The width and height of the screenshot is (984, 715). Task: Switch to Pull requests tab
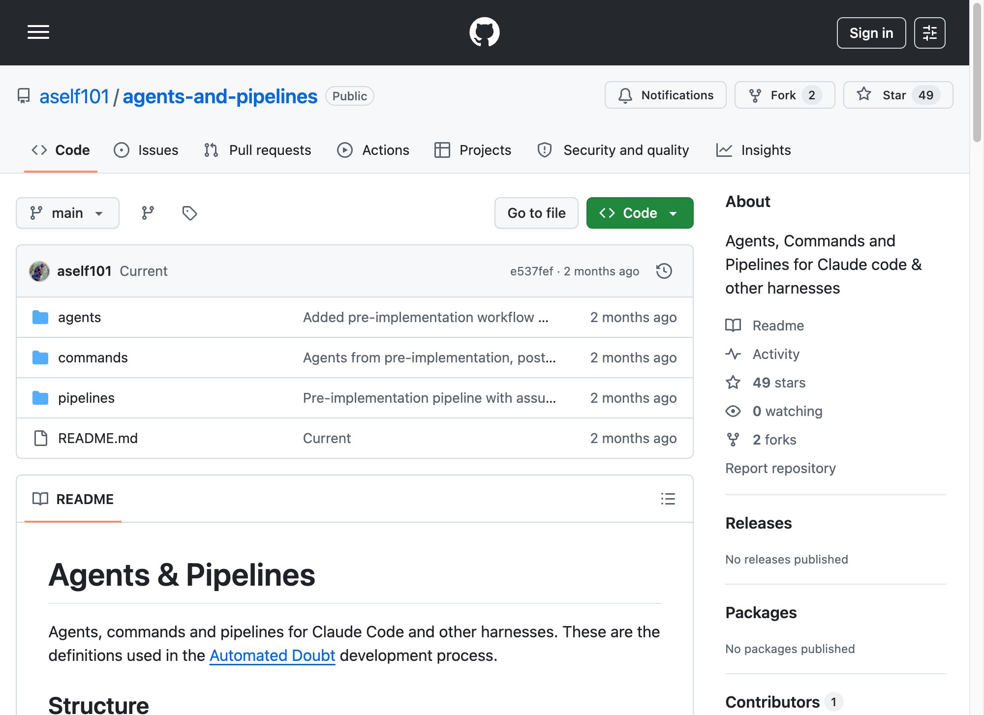(x=258, y=150)
